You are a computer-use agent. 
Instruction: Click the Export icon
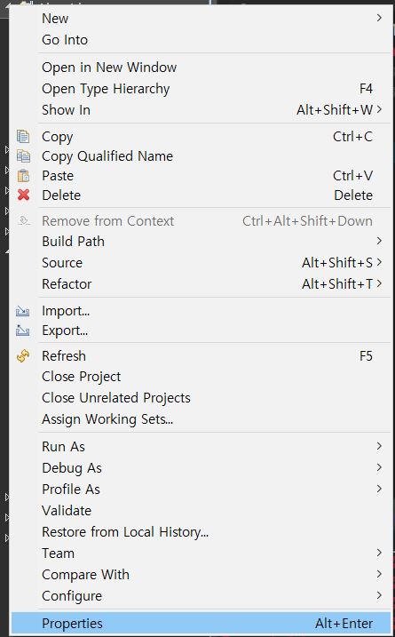[x=23, y=330]
